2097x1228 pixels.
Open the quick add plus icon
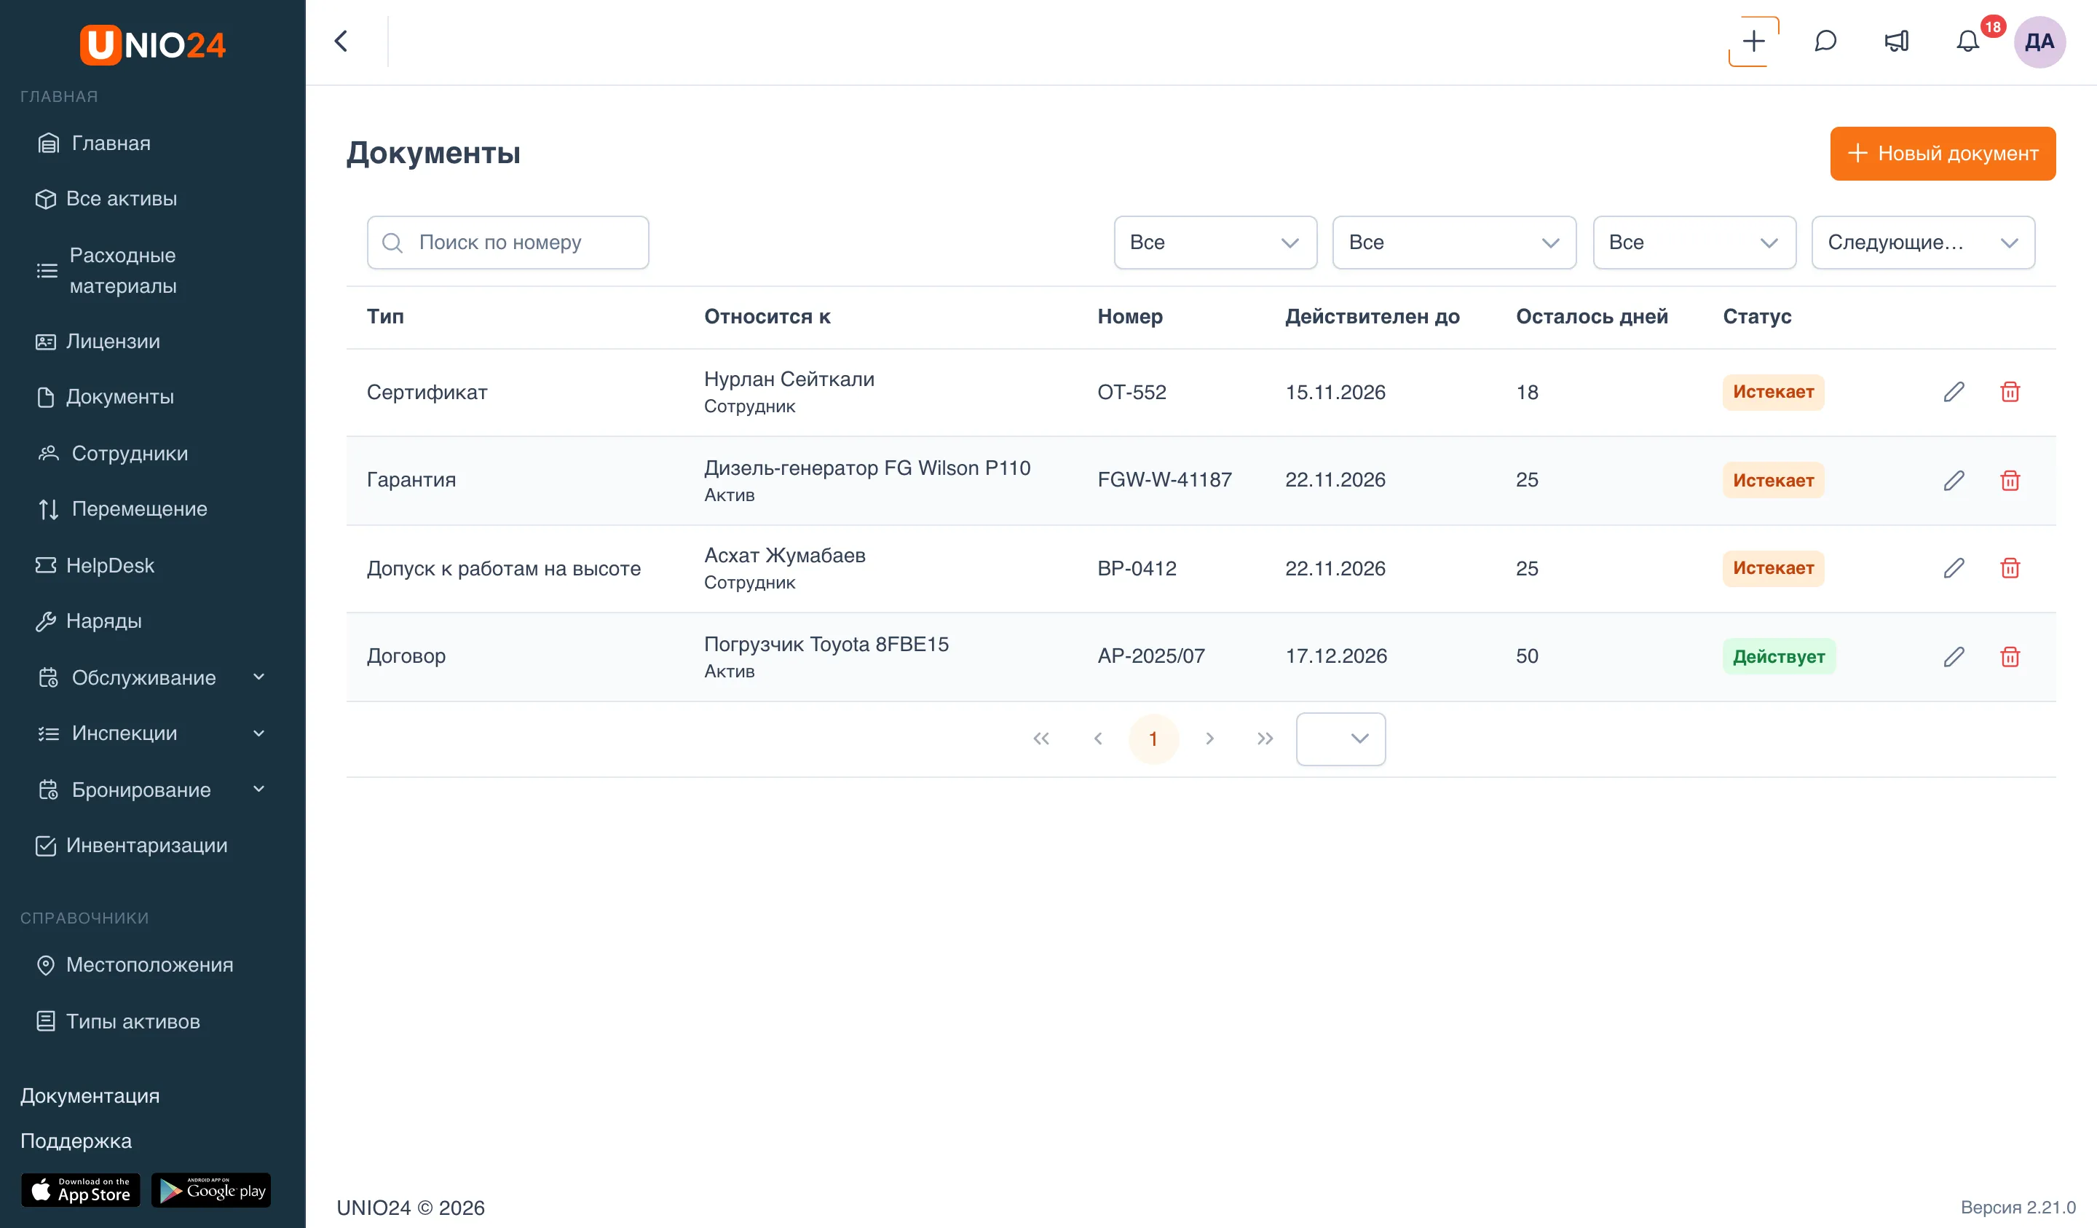click(x=1753, y=42)
